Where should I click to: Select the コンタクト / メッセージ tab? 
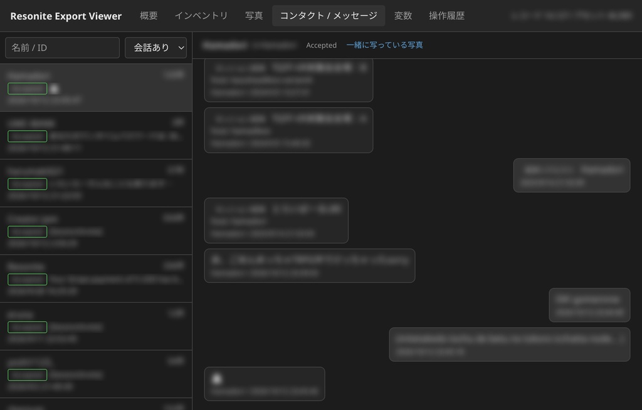click(x=329, y=16)
